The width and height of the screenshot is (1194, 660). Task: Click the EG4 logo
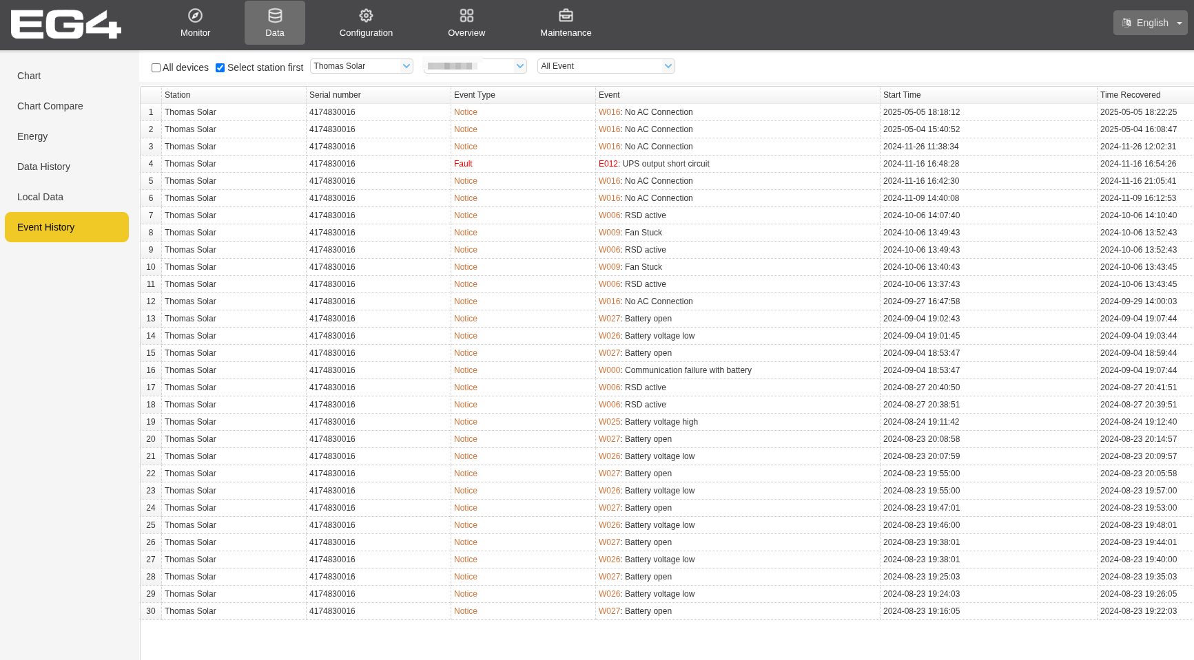point(66,25)
